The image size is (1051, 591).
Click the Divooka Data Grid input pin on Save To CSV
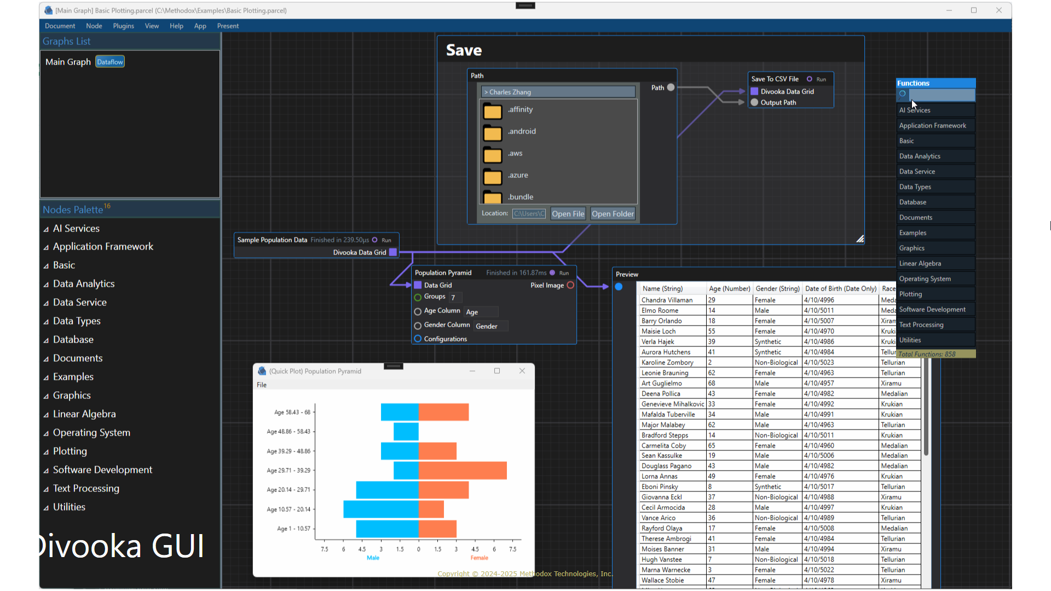(x=754, y=91)
